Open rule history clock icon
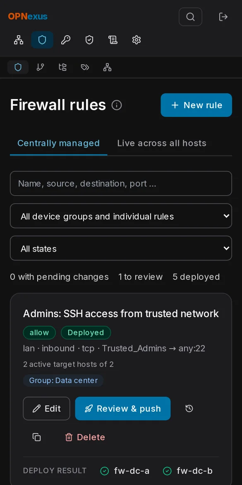The height and width of the screenshot is (485, 242). 189,409
